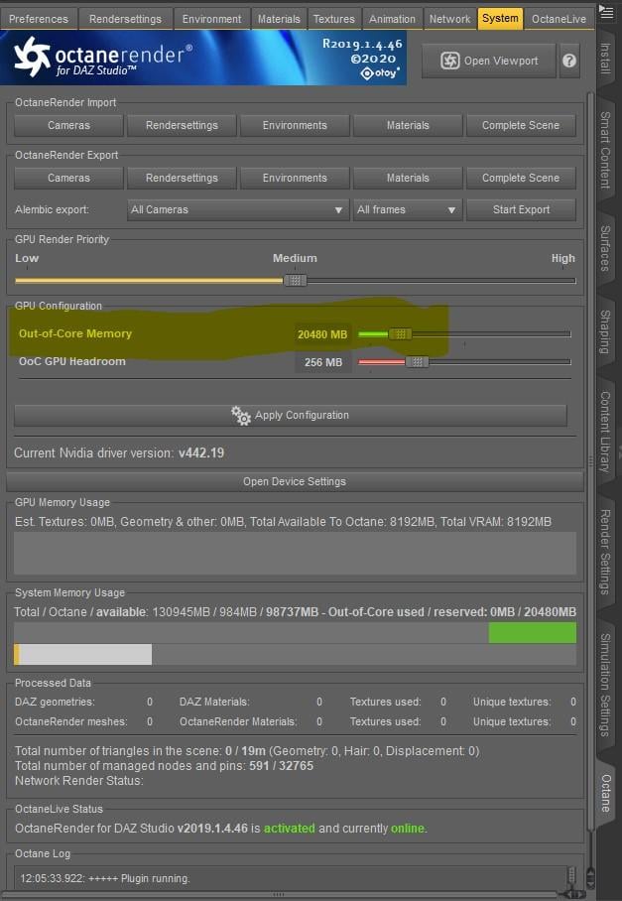Click the 'v442.19' driver version text

click(x=201, y=452)
